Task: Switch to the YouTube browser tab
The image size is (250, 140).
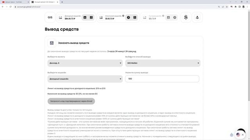Action: [15, 2]
